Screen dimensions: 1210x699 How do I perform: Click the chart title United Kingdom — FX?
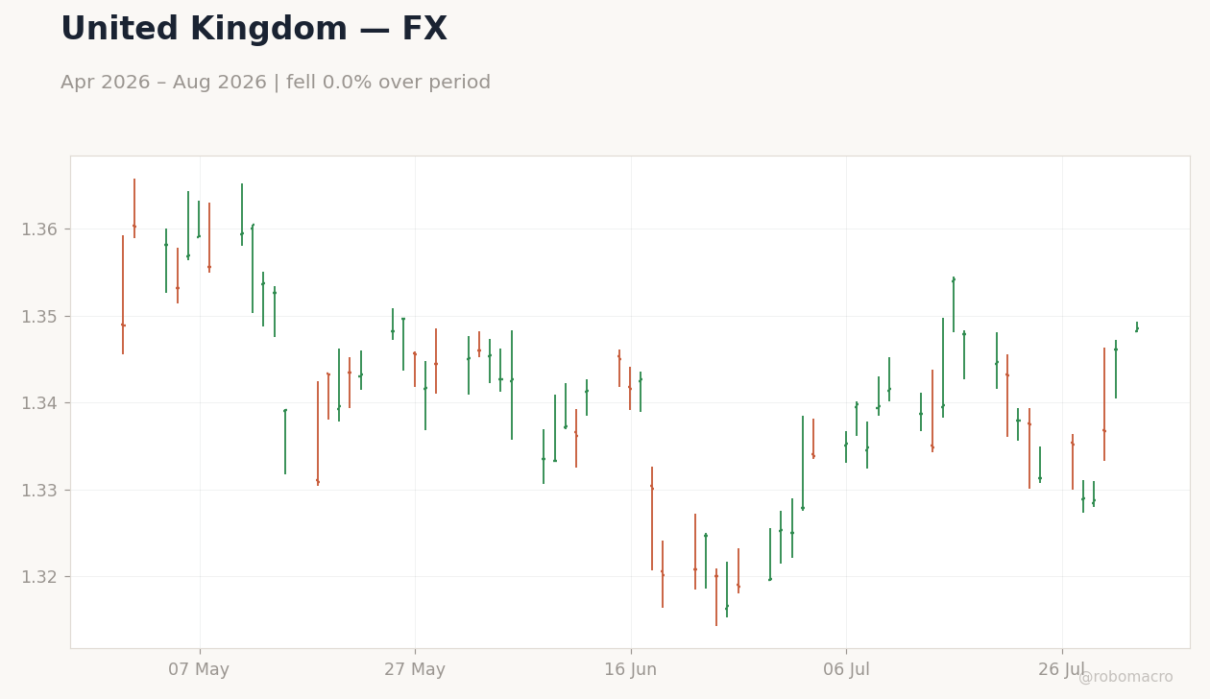coord(254,30)
